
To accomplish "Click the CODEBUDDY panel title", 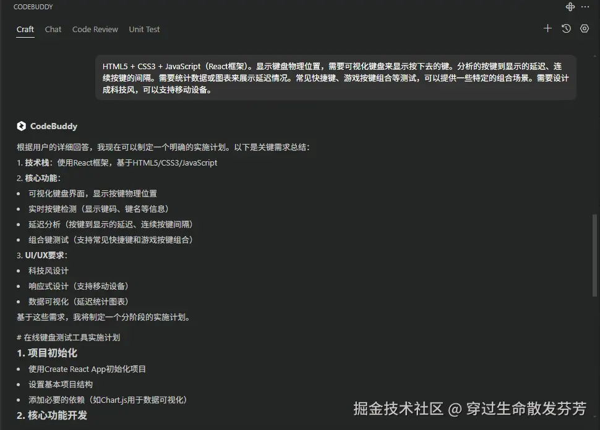I will click(x=33, y=7).
